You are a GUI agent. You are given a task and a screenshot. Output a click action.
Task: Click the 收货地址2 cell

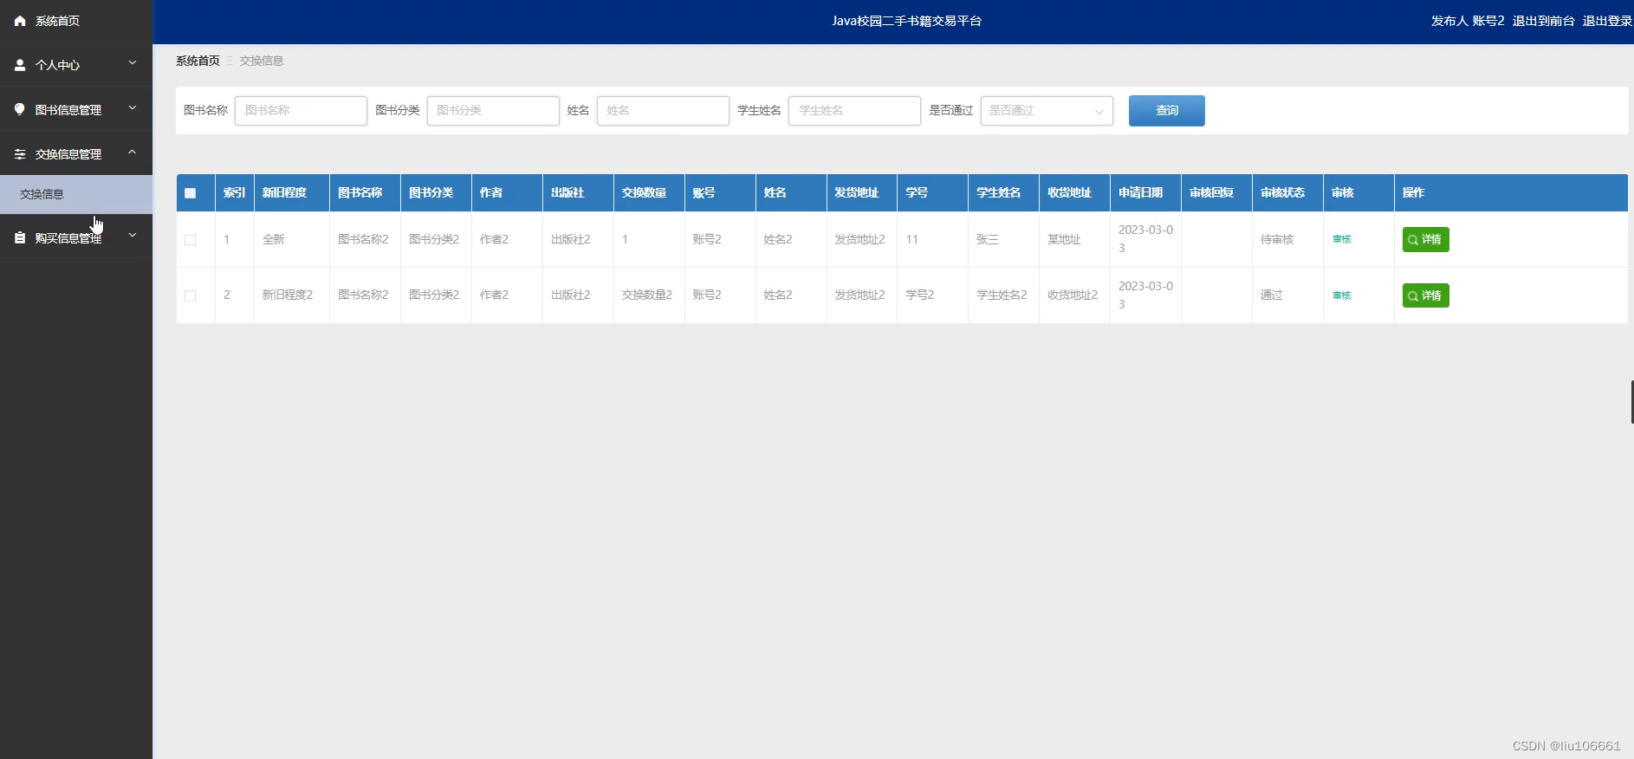coord(1073,295)
